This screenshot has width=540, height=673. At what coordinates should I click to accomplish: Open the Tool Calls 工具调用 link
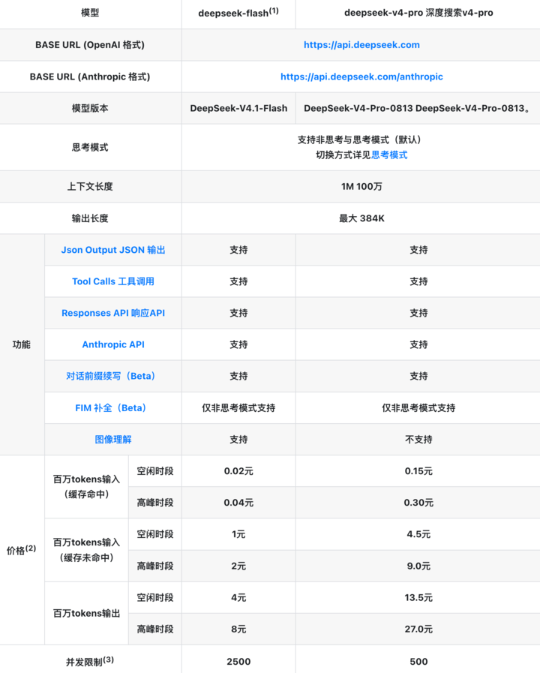coord(113,281)
